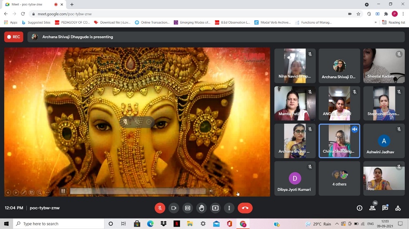Open B.Ed Observation L... bookmark

tap(232, 22)
